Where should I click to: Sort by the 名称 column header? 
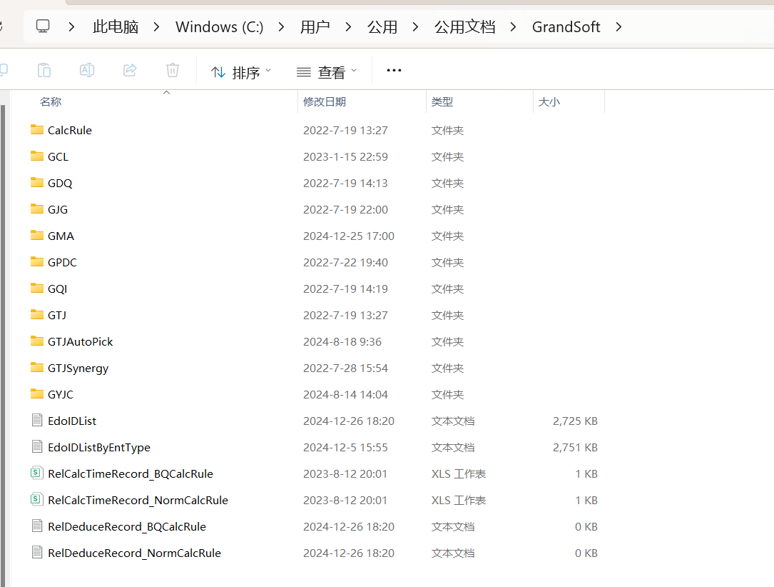click(51, 102)
